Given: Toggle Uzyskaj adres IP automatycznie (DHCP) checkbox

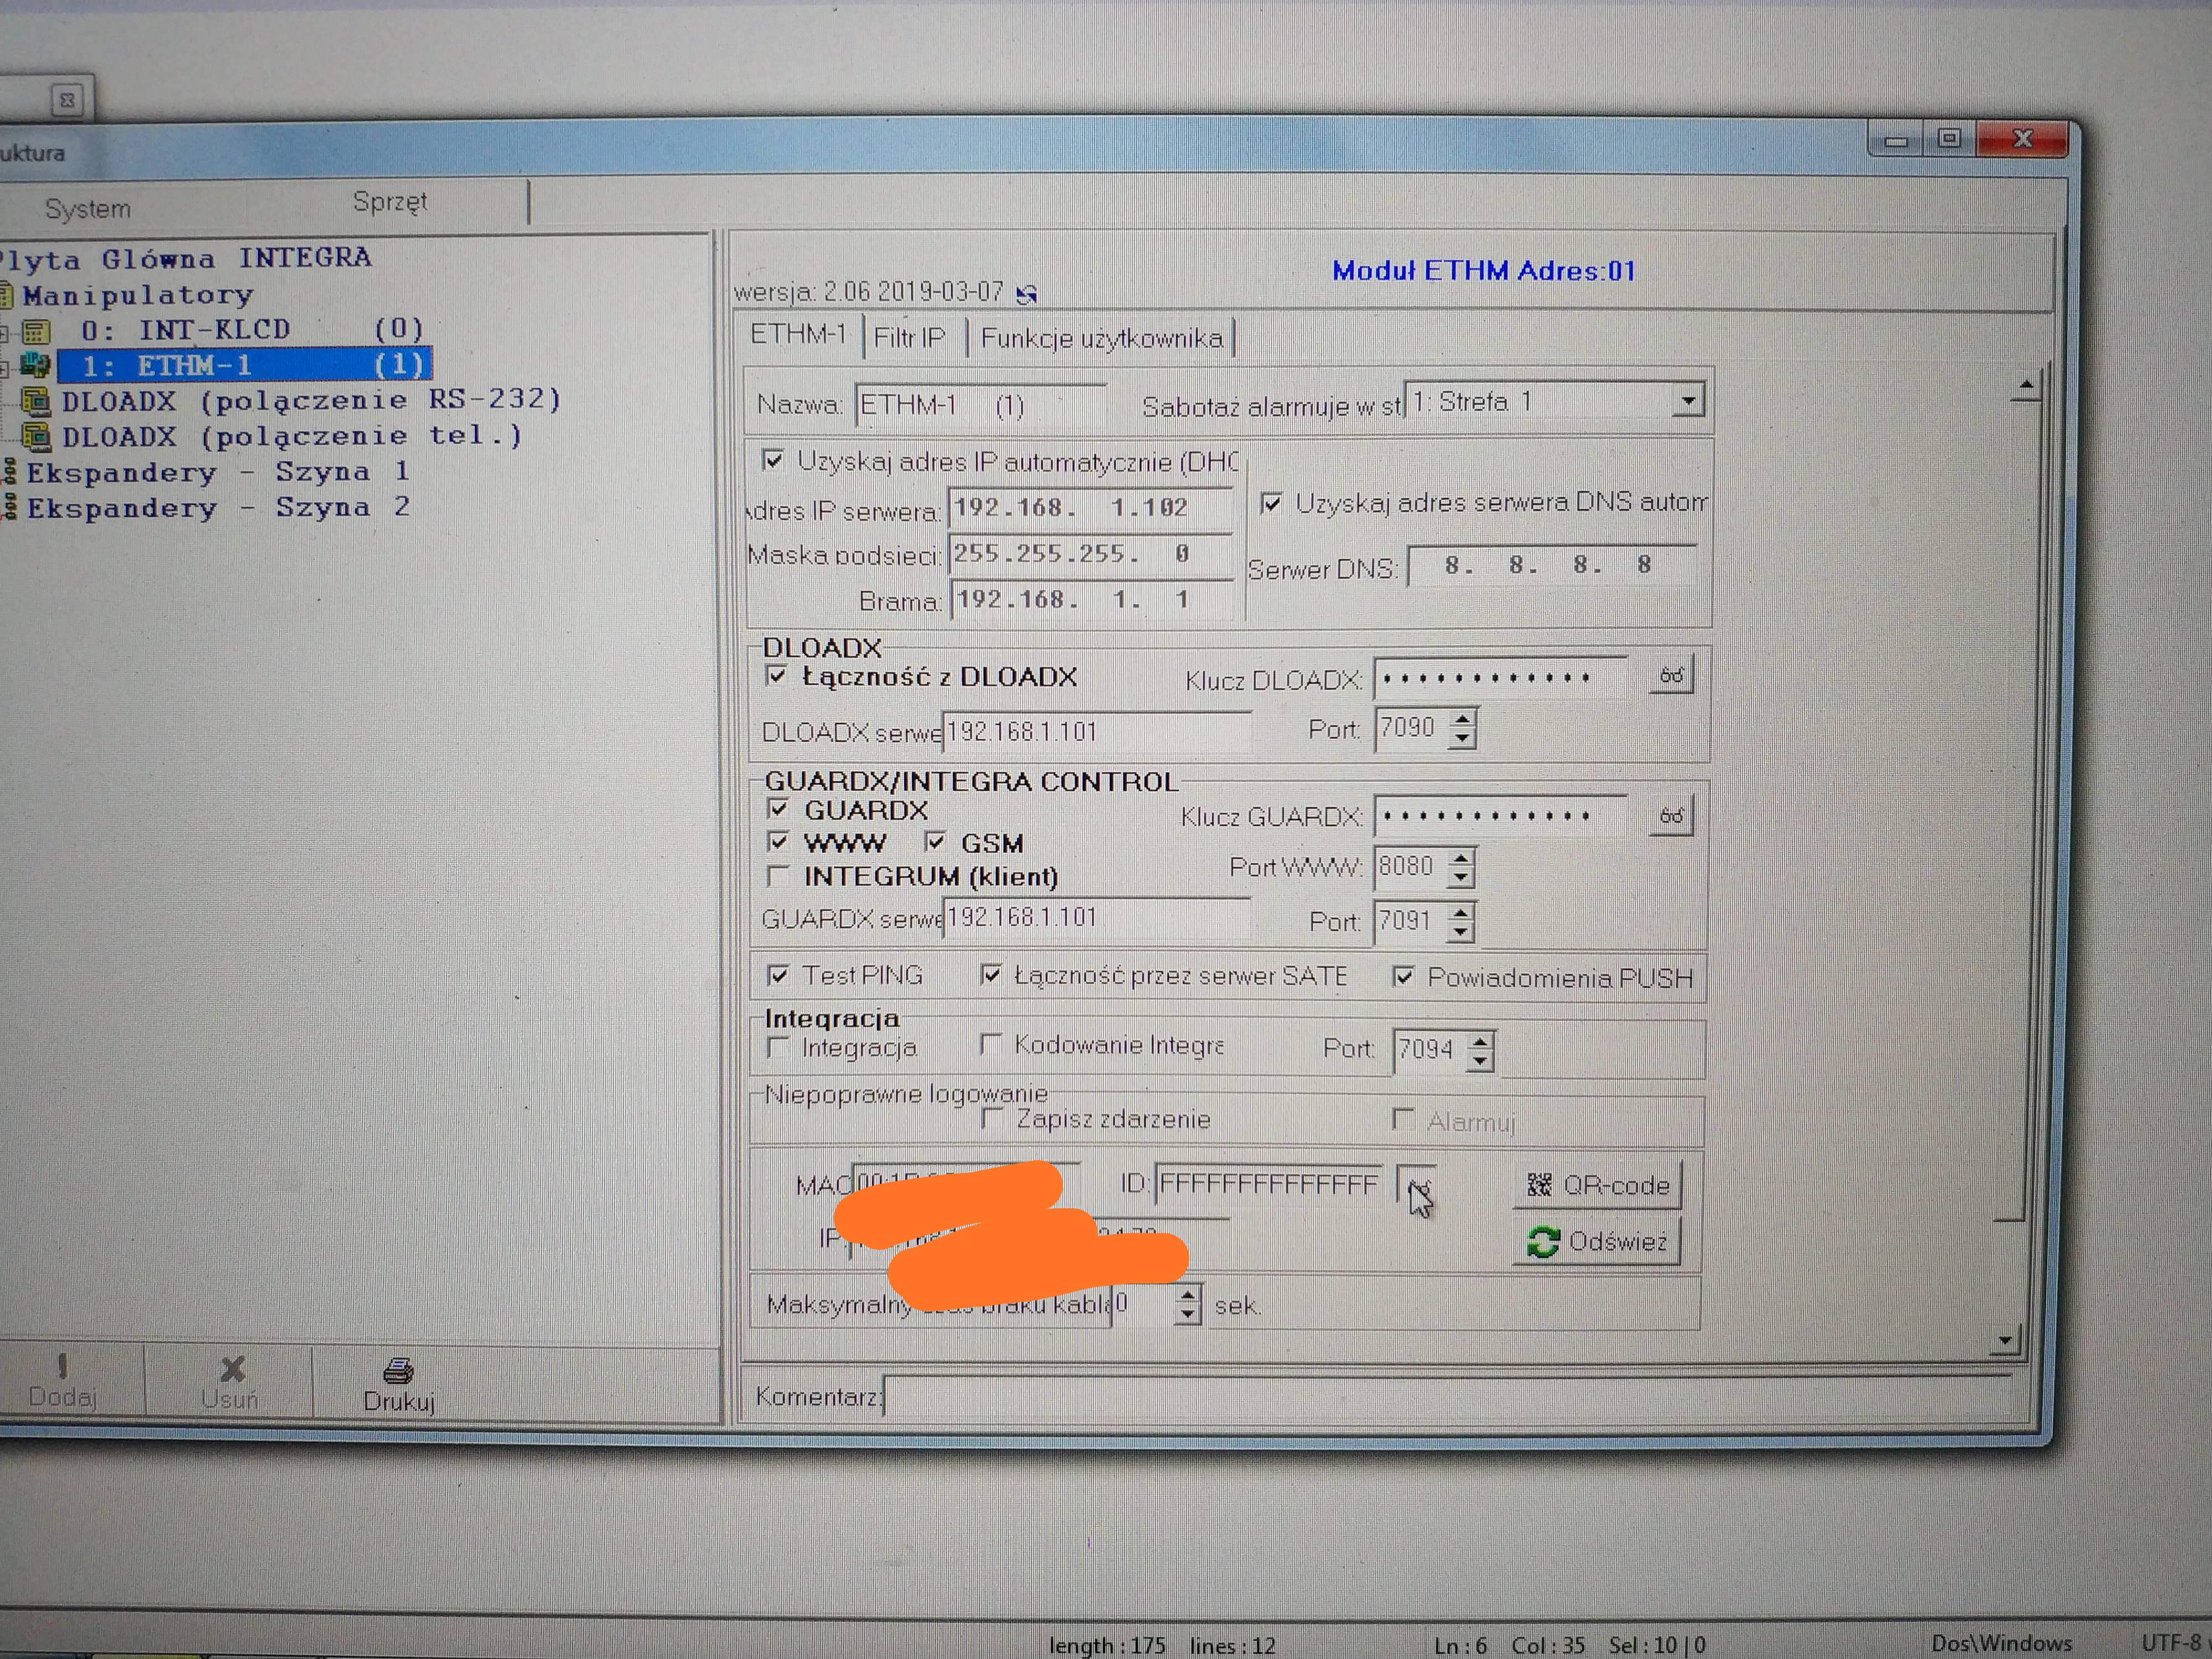Looking at the screenshot, I should coord(772,460).
